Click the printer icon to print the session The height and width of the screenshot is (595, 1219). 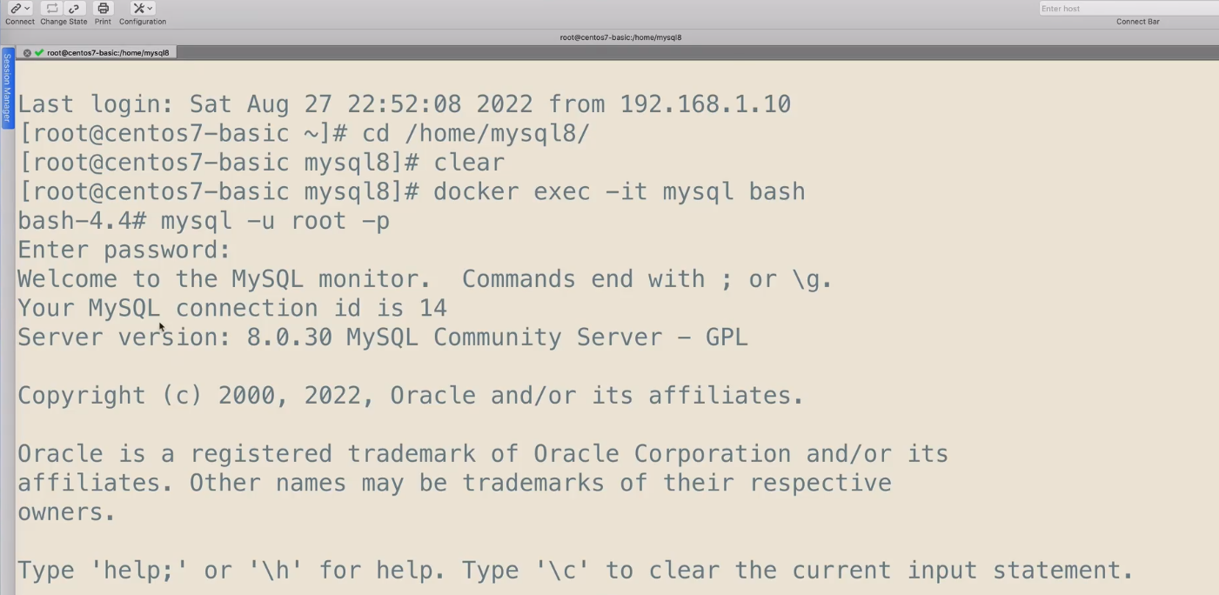point(103,8)
